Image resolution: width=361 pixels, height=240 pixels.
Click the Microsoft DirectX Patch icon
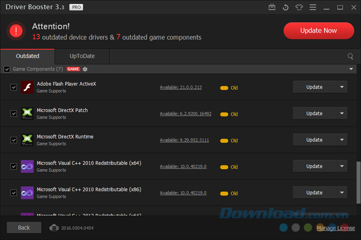(x=27, y=114)
